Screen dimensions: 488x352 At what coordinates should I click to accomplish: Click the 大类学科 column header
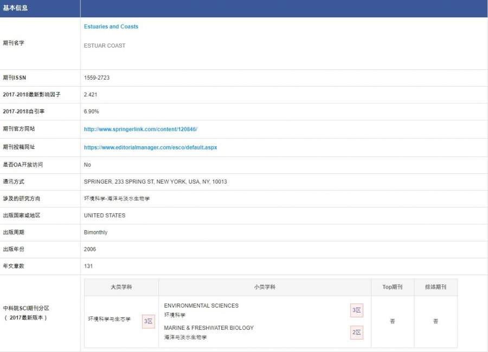[121, 287]
